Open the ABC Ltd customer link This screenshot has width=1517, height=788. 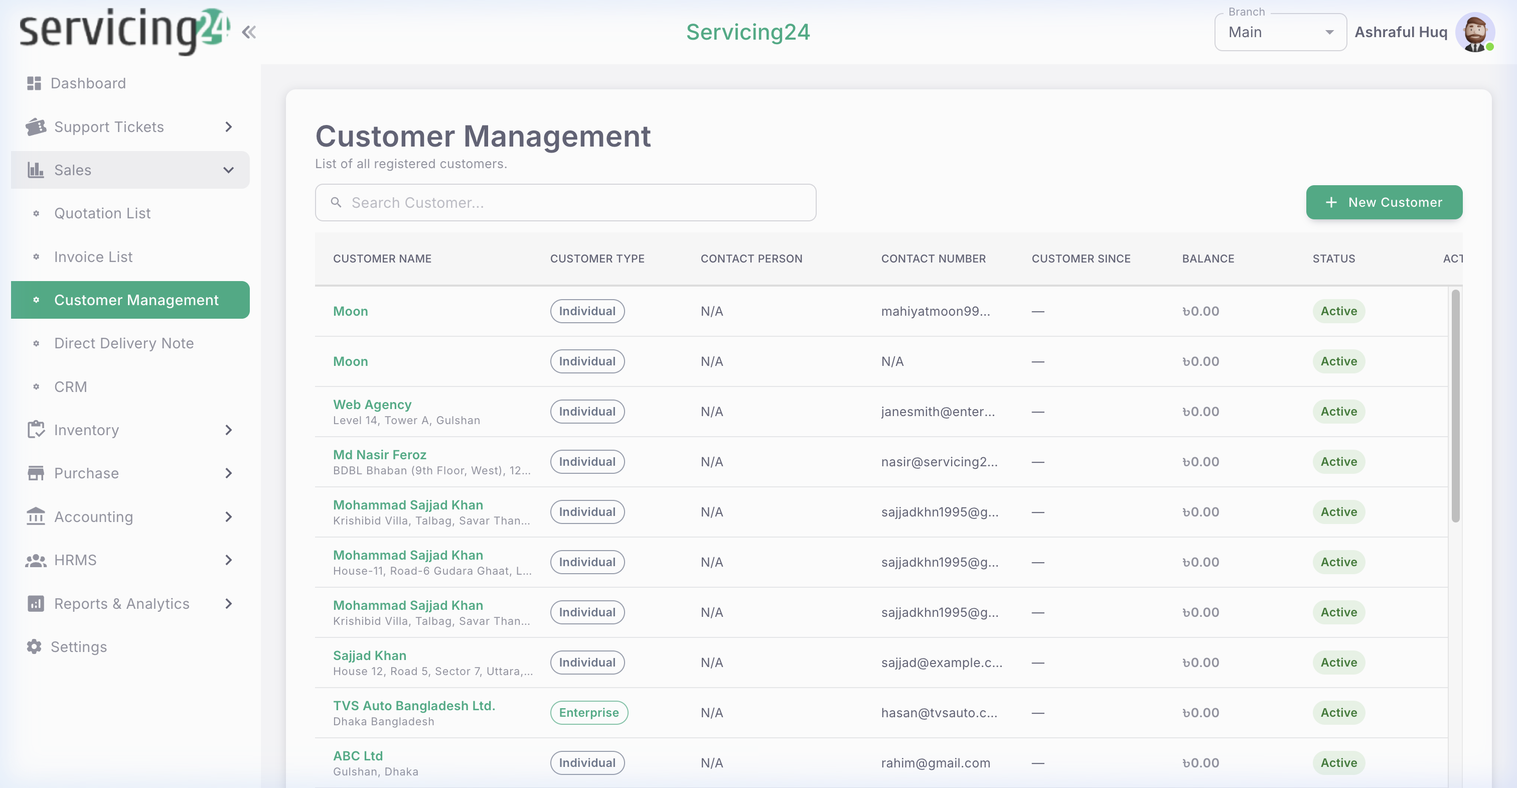point(358,755)
